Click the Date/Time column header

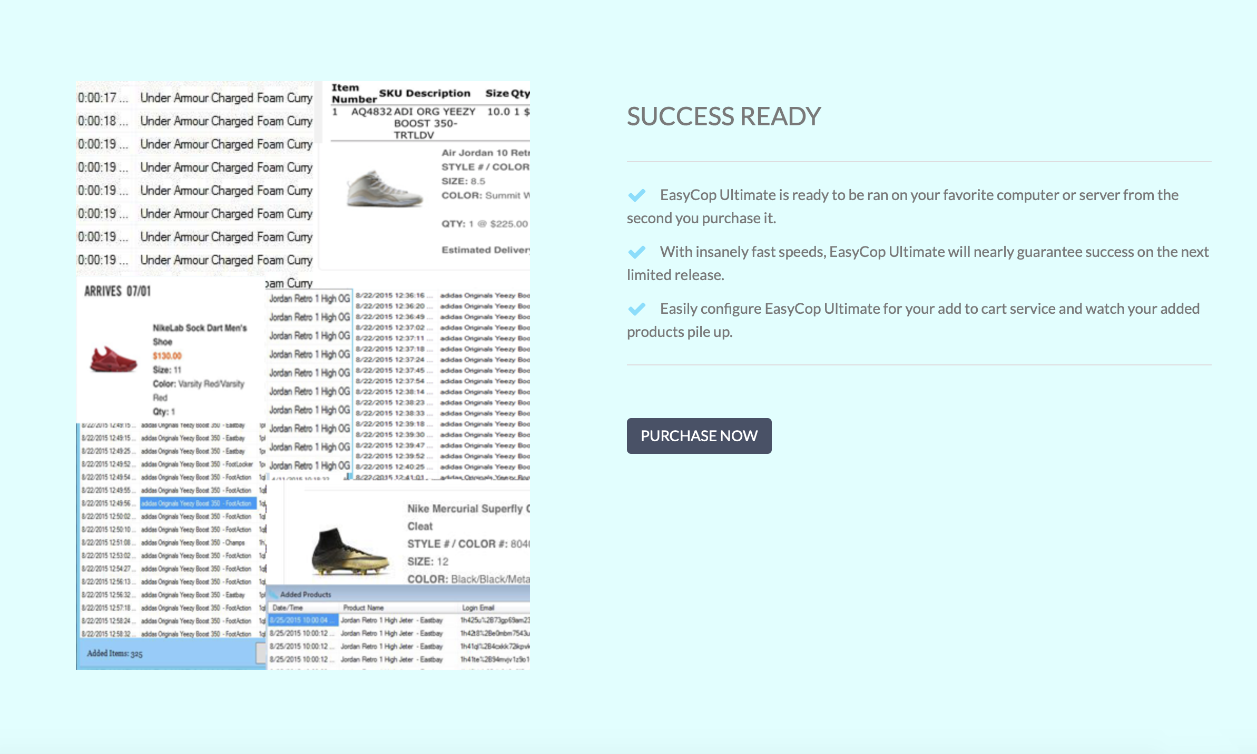(x=288, y=608)
